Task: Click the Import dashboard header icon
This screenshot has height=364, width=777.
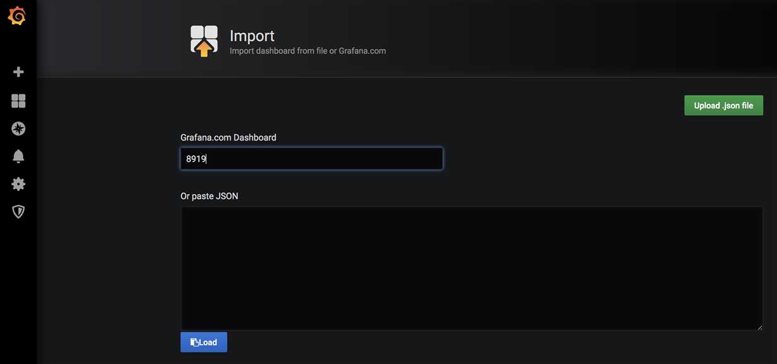Action: coord(204,41)
